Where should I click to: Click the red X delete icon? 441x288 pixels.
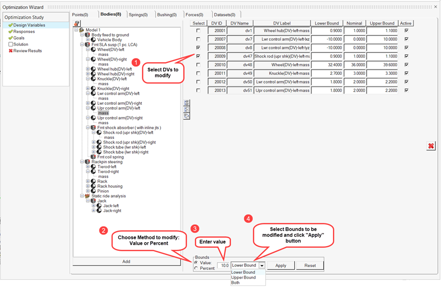pyautogui.click(x=431, y=146)
